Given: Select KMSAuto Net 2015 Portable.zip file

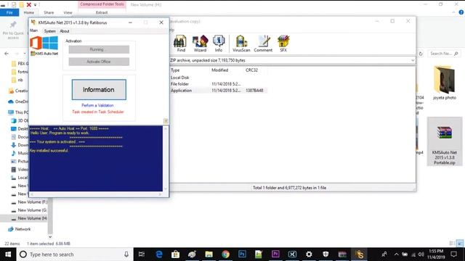Looking at the screenshot, I should (x=444, y=142).
